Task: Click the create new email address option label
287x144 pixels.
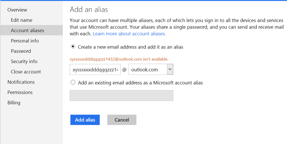Action: [x=131, y=47]
